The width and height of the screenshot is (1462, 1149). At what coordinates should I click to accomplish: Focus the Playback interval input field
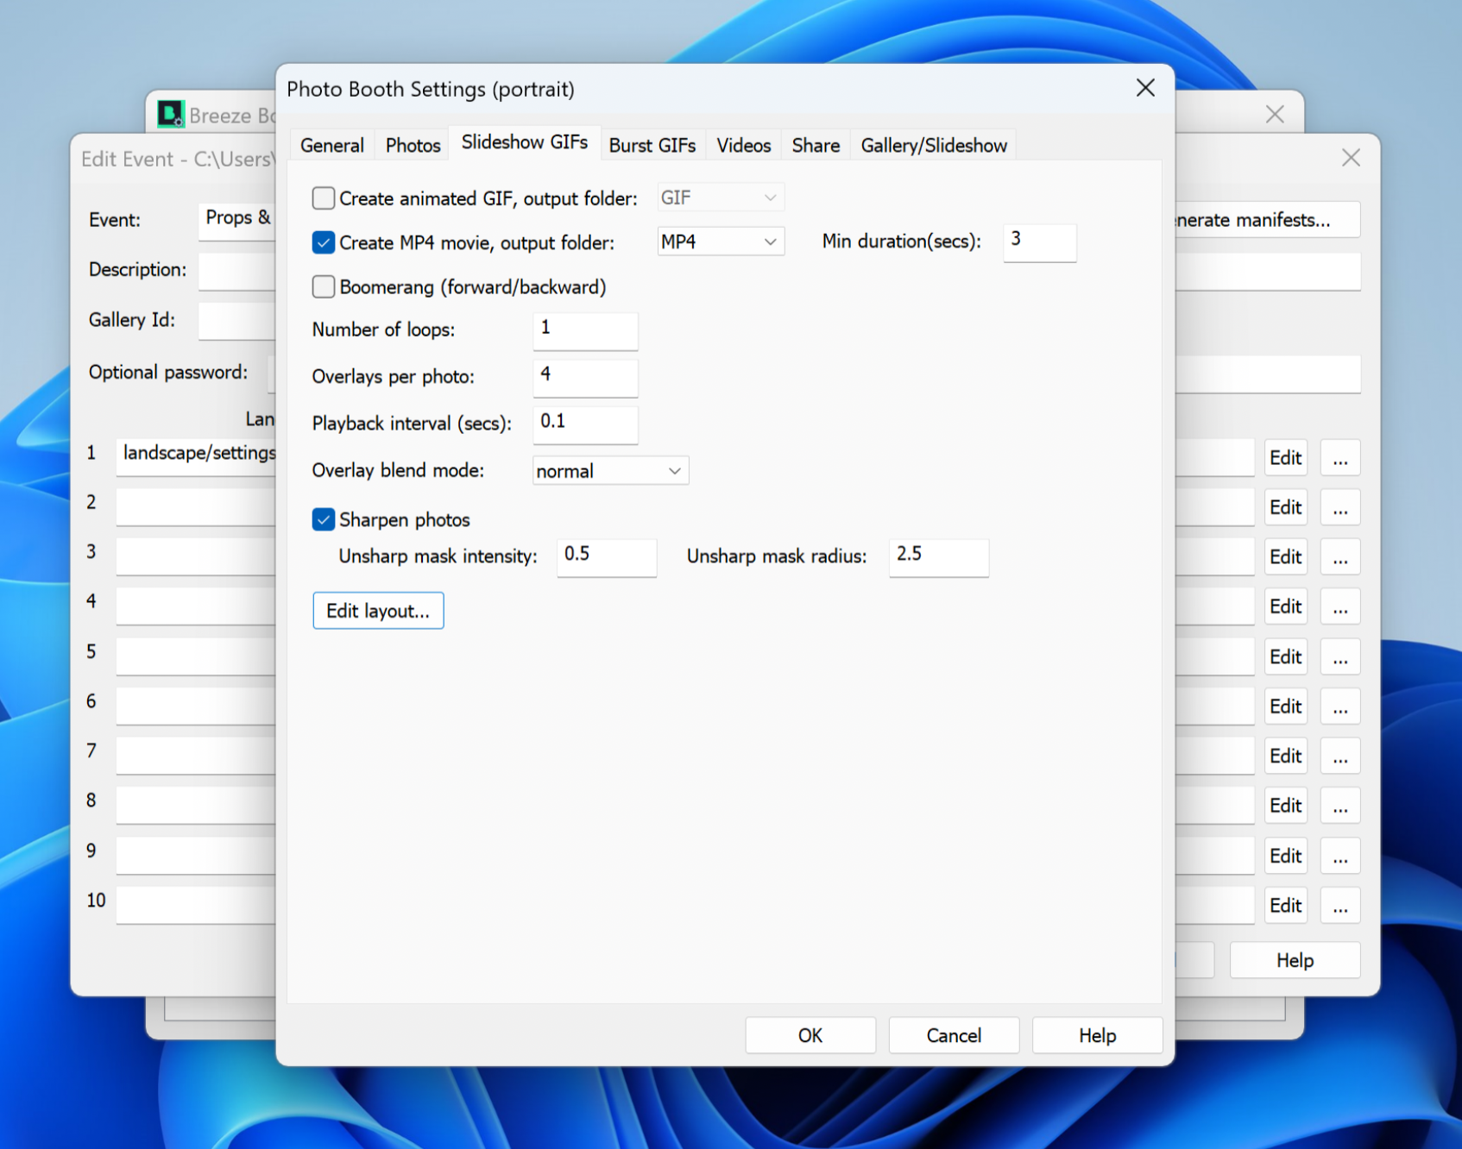[x=585, y=424]
